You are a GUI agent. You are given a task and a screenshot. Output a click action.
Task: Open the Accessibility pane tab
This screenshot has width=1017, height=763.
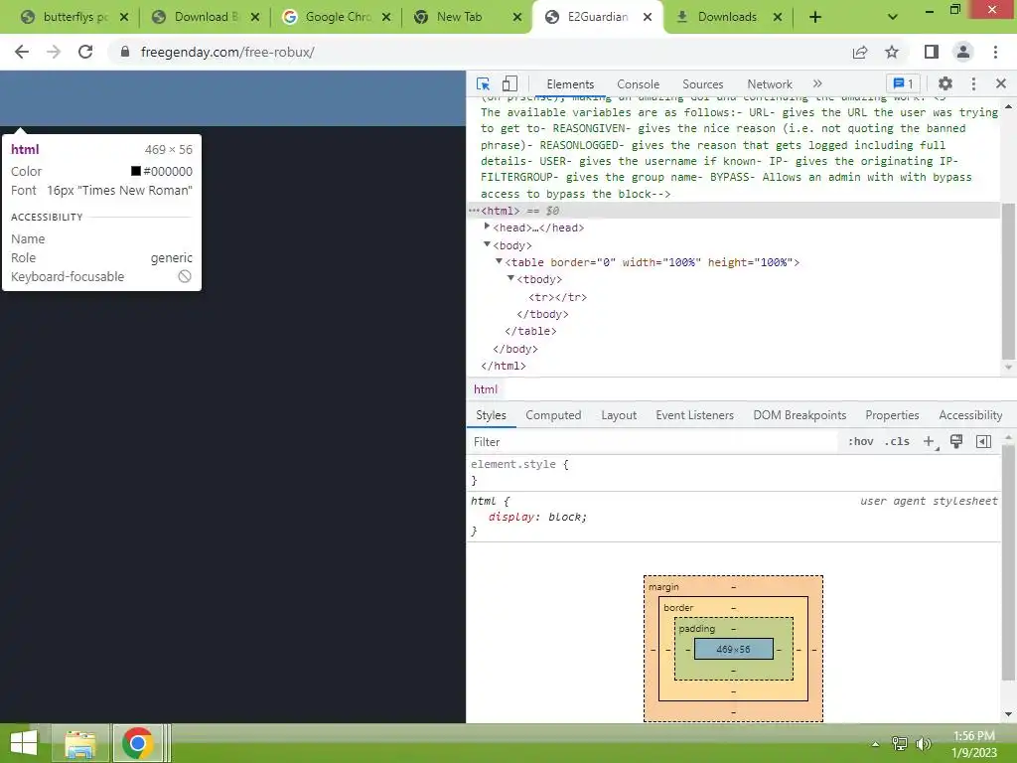tap(969, 415)
